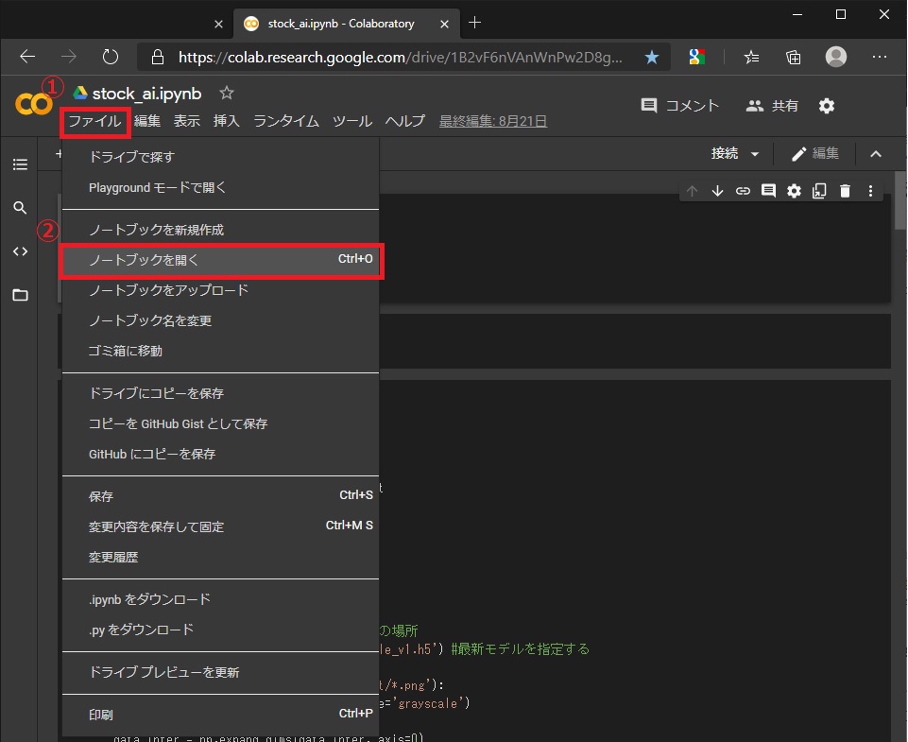908x742 pixels.
Task: Reload the page with refresh icon
Action: (x=110, y=56)
